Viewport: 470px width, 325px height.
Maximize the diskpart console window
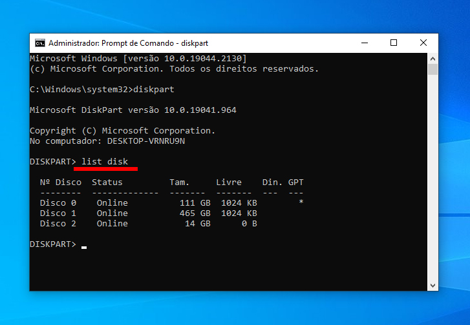click(393, 43)
